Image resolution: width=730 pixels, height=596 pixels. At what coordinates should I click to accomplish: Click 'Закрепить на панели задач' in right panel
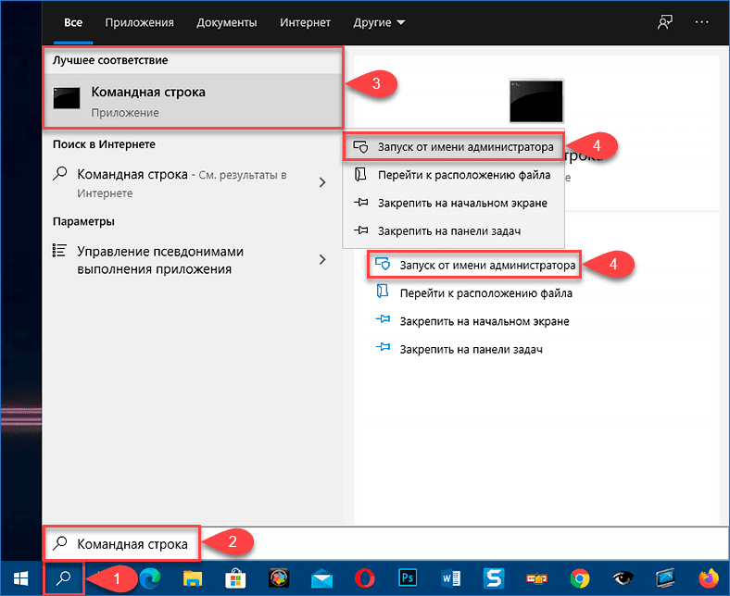click(x=472, y=349)
